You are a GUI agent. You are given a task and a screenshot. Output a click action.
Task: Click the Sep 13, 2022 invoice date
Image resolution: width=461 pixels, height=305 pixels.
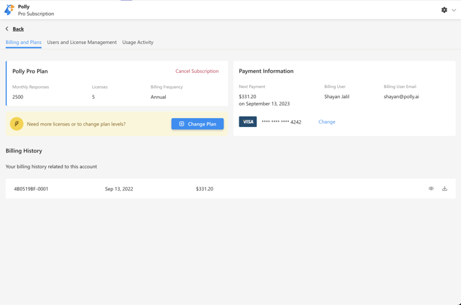coord(119,189)
